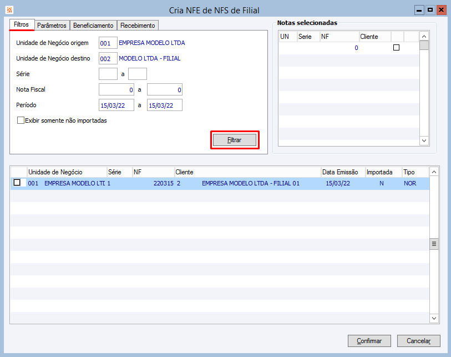Click the results grid scroll down arrow
Image resolution: width=451 pixels, height=357 pixels.
(434, 318)
